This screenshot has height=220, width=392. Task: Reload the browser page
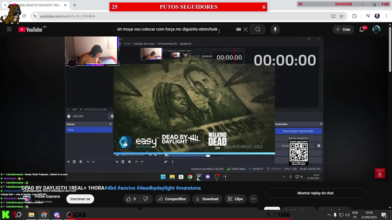tap(24, 16)
